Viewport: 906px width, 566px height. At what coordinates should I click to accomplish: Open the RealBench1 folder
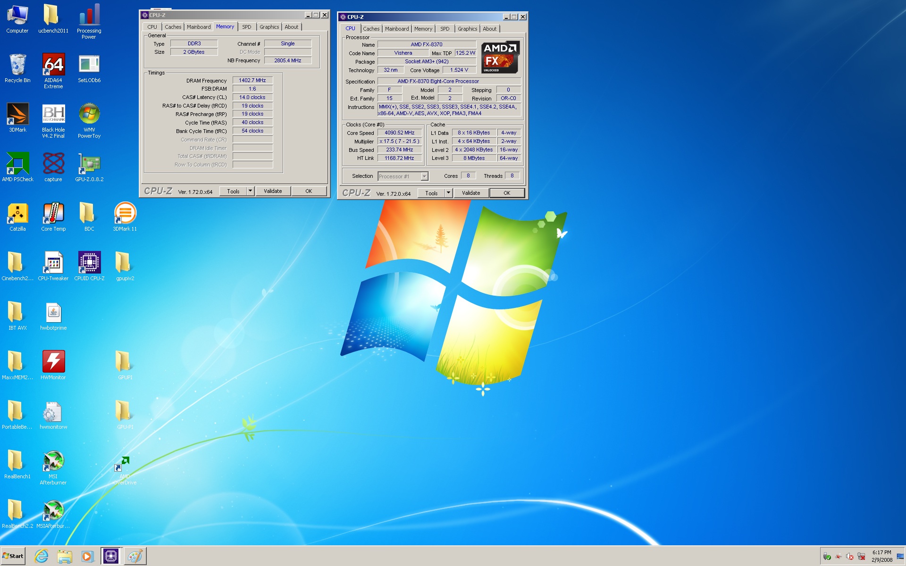click(17, 465)
